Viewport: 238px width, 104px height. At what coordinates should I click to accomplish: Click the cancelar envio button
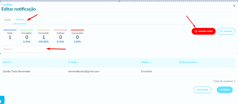[x=203, y=31]
